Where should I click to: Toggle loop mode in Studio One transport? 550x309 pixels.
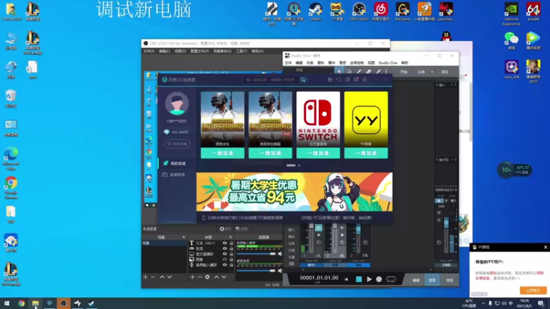coord(390,279)
